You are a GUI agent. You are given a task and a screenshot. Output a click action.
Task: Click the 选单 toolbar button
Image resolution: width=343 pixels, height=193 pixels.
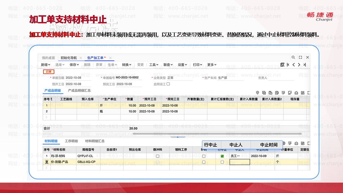(x=60, y=65)
